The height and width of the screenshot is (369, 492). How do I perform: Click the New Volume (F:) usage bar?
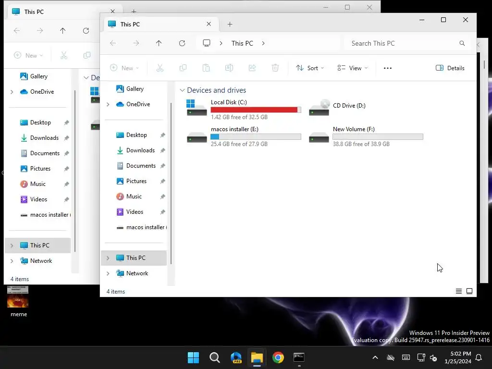point(378,136)
